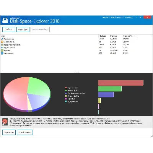Click the blue legend swatch for Графические файлы
The width and height of the screenshot is (153, 153).
point(66,93)
